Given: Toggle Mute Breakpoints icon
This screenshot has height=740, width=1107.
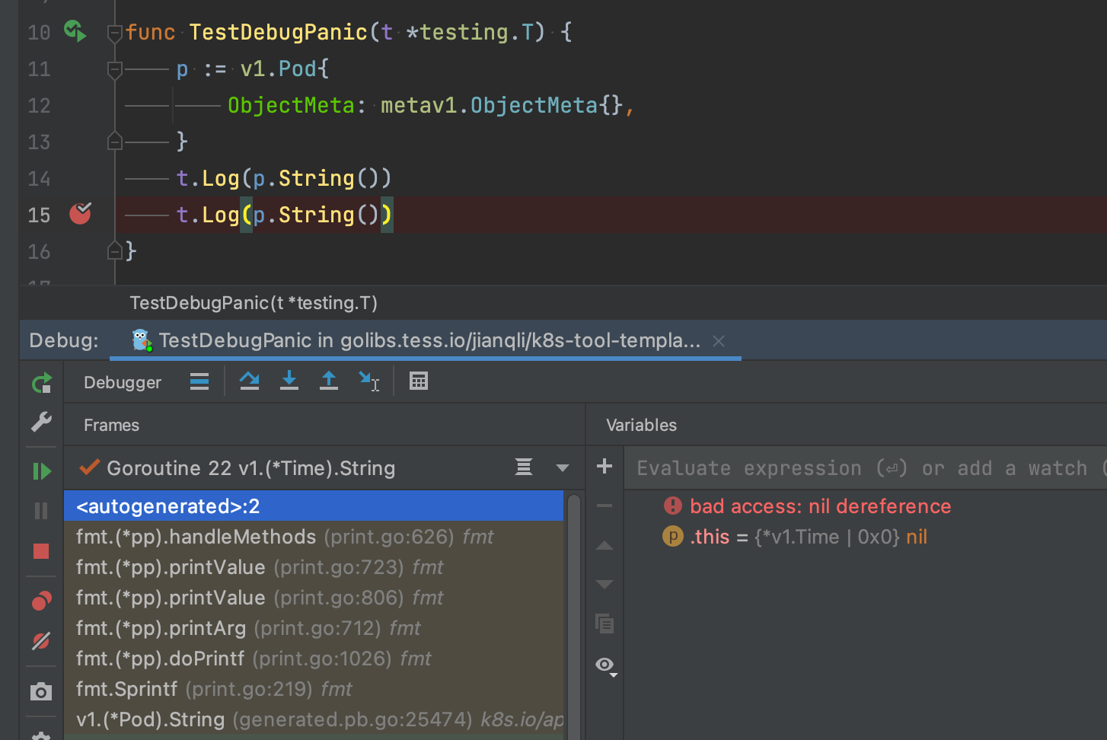Looking at the screenshot, I should (42, 641).
